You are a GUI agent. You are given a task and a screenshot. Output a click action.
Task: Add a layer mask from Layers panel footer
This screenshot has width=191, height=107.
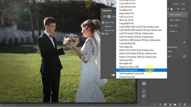pyautogui.click(x=165, y=104)
